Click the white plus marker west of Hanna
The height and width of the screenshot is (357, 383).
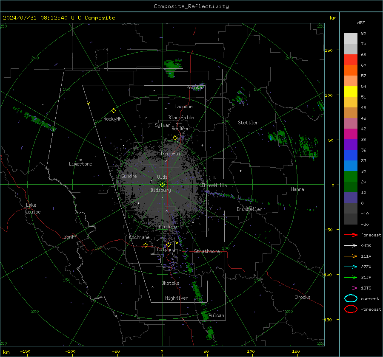point(240,171)
